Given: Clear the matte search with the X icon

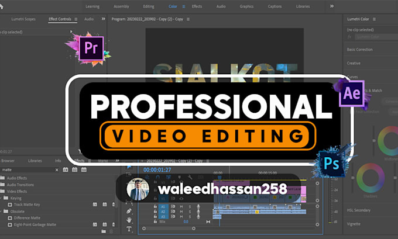Looking at the screenshot, I should pos(57,170).
